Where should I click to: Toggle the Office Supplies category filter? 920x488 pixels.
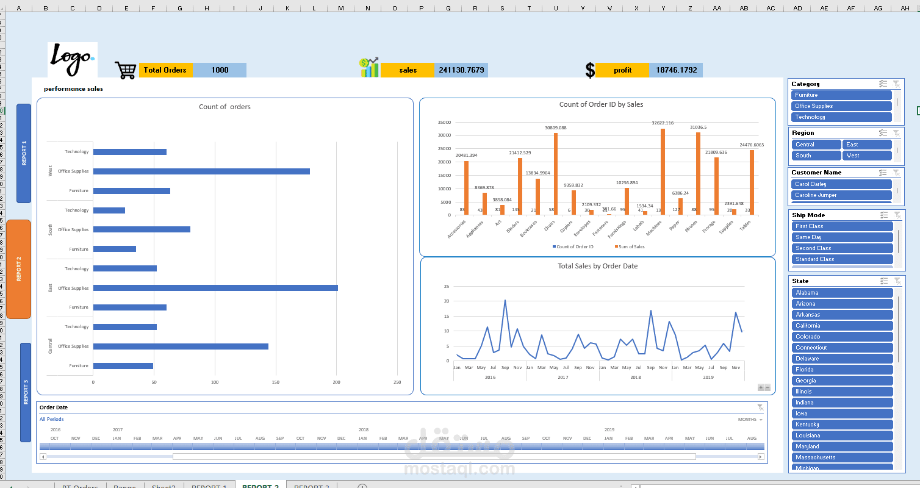point(841,106)
